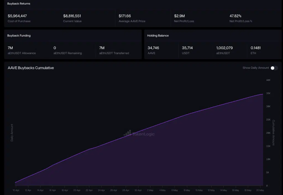283x195 pixels.
Task: Click the 35K y-axis label
Action: (x=268, y=93)
